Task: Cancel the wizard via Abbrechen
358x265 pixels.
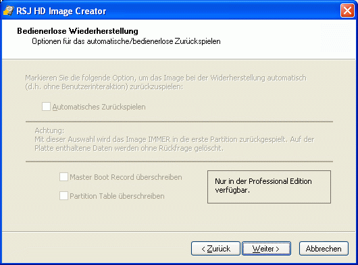Action: pos(324,249)
